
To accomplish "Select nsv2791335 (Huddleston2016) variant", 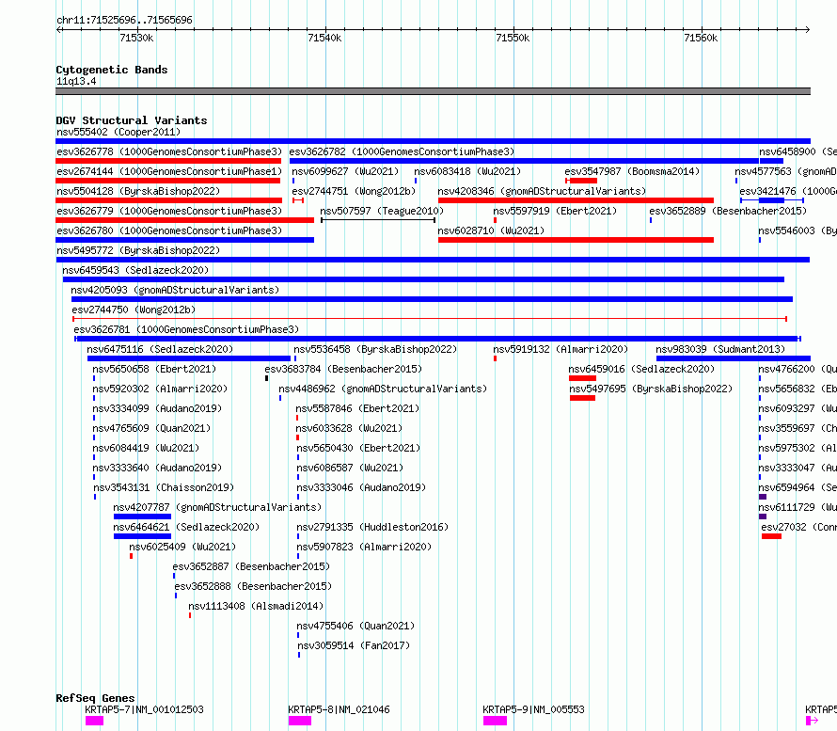I will coord(372,527).
